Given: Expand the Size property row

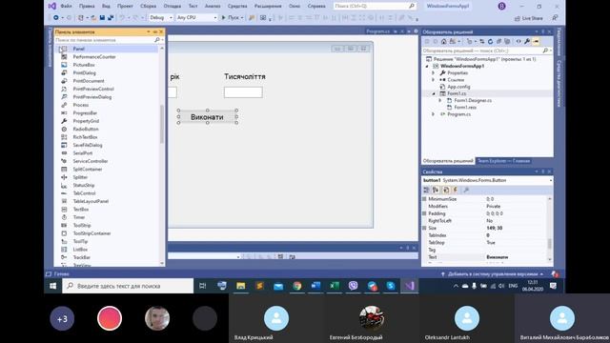Looking at the screenshot, I should pos(424,228).
